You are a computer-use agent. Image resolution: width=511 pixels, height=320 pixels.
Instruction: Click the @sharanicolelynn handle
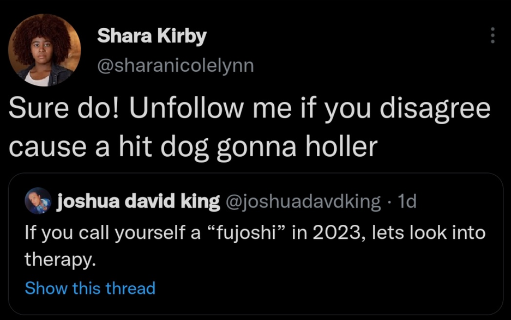click(175, 66)
